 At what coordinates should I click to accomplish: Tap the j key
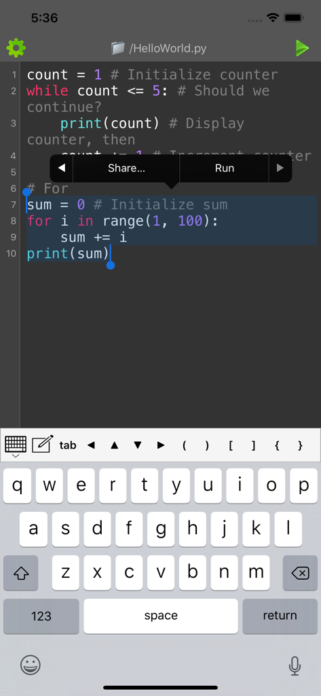[224, 529]
